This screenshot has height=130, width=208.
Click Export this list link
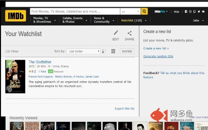(124, 109)
